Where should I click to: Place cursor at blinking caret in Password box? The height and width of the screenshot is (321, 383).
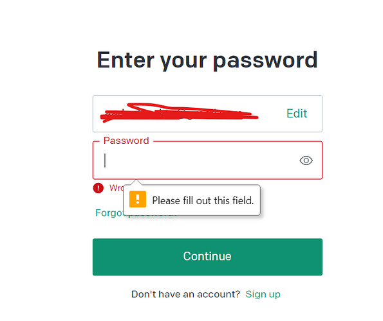(x=105, y=160)
